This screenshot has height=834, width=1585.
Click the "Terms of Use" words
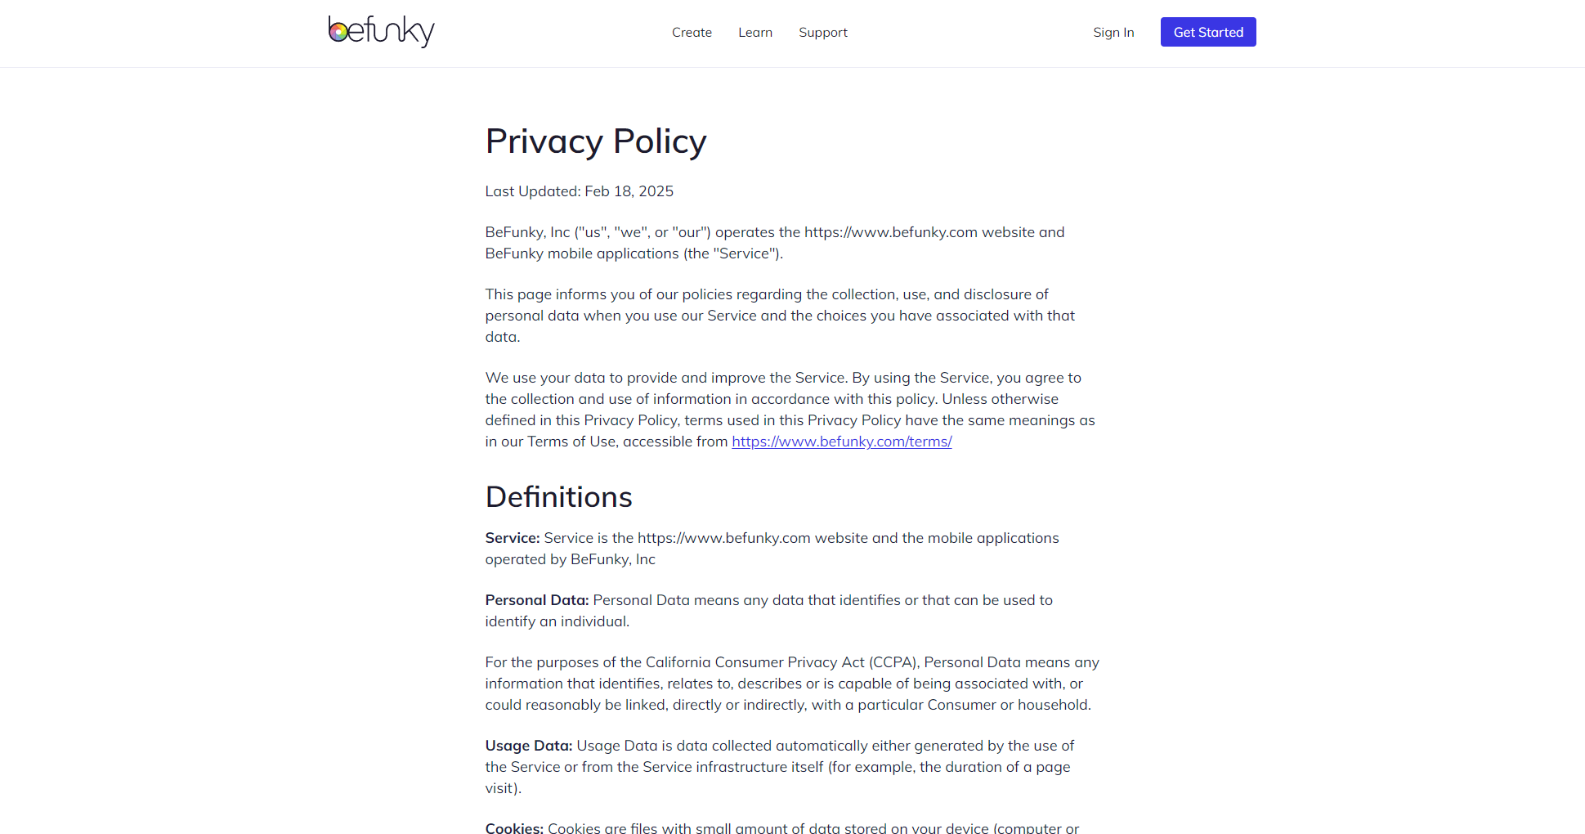[x=571, y=442]
